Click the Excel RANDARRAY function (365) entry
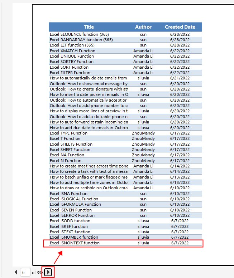The width and height of the screenshot is (234, 278). (x=81, y=40)
